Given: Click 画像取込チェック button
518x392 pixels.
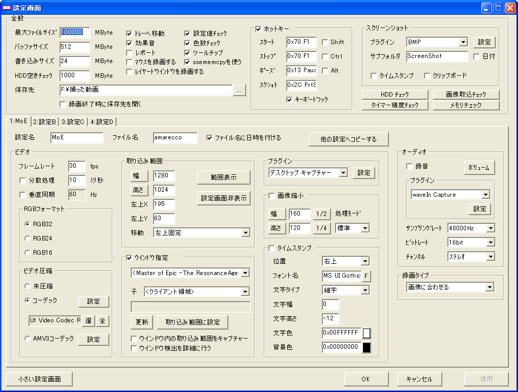Looking at the screenshot, I should click(x=466, y=95).
